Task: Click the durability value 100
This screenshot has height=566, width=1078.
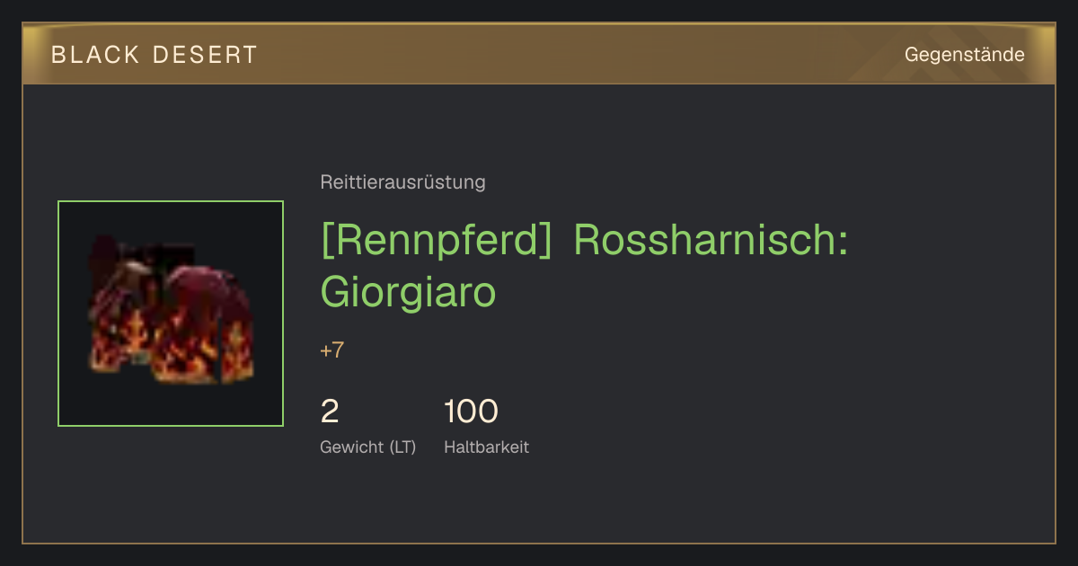Action: (x=471, y=411)
